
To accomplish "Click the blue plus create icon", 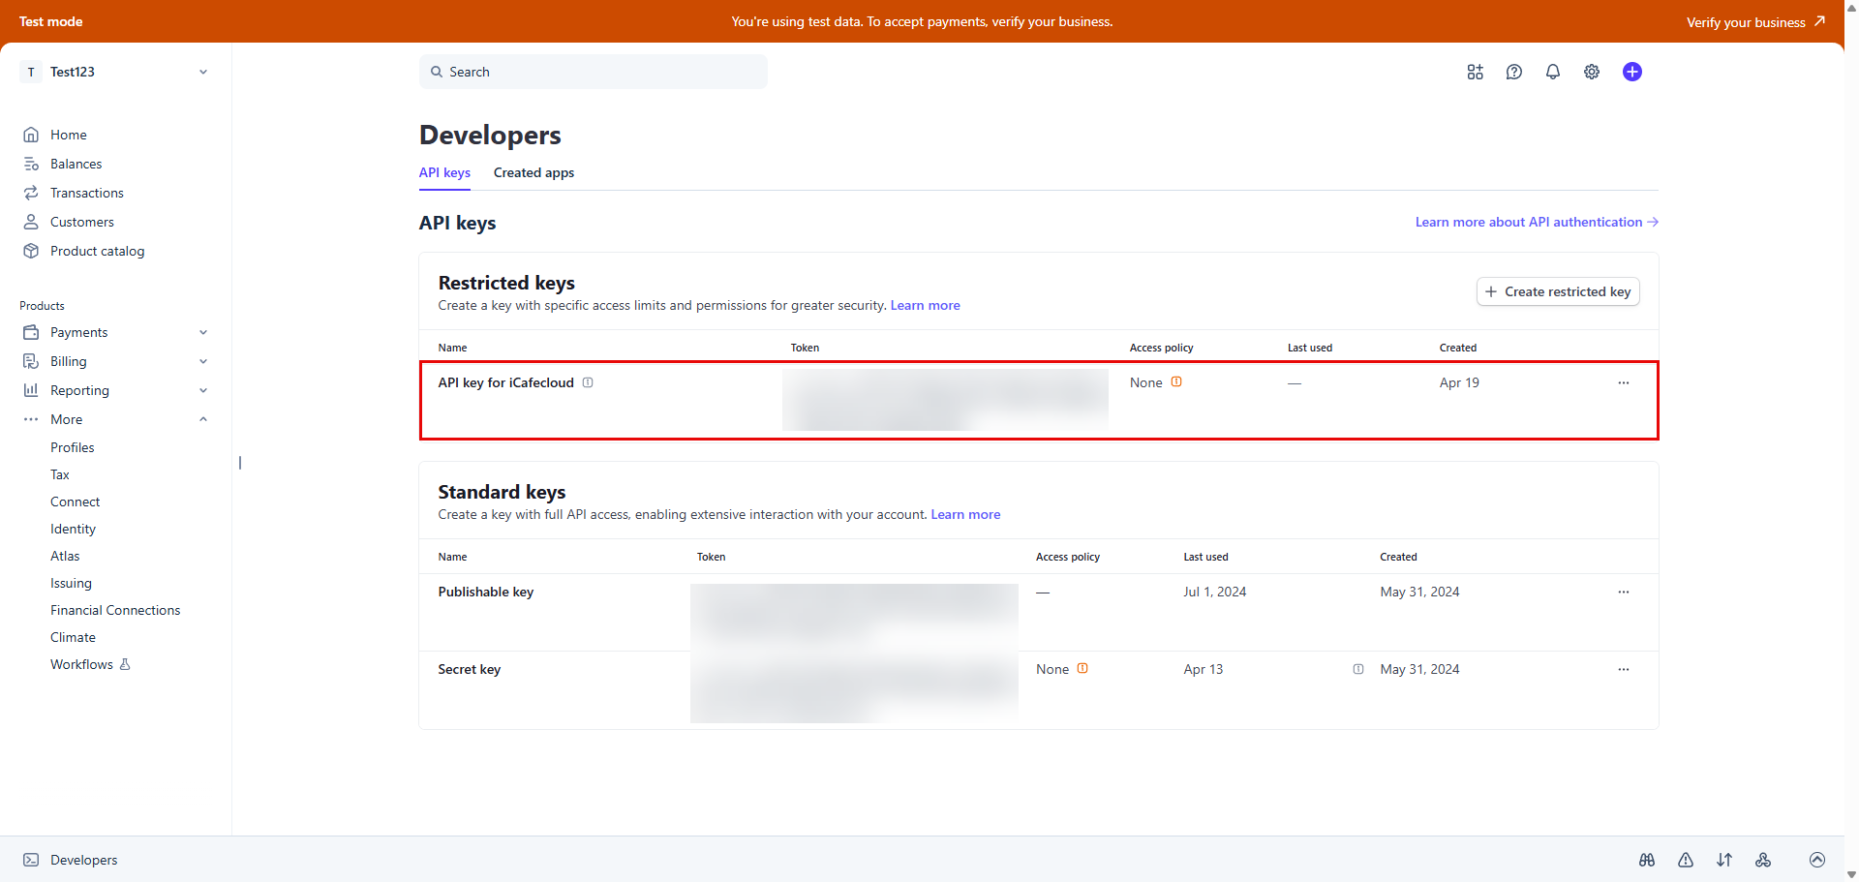I will pos(1632,72).
